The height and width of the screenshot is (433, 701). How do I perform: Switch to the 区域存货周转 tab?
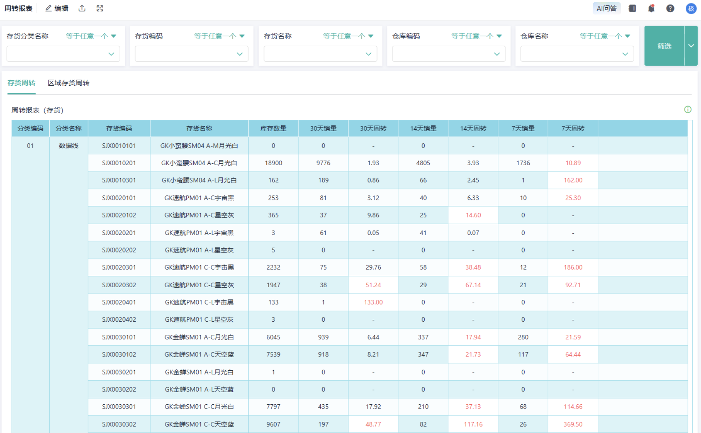(68, 83)
